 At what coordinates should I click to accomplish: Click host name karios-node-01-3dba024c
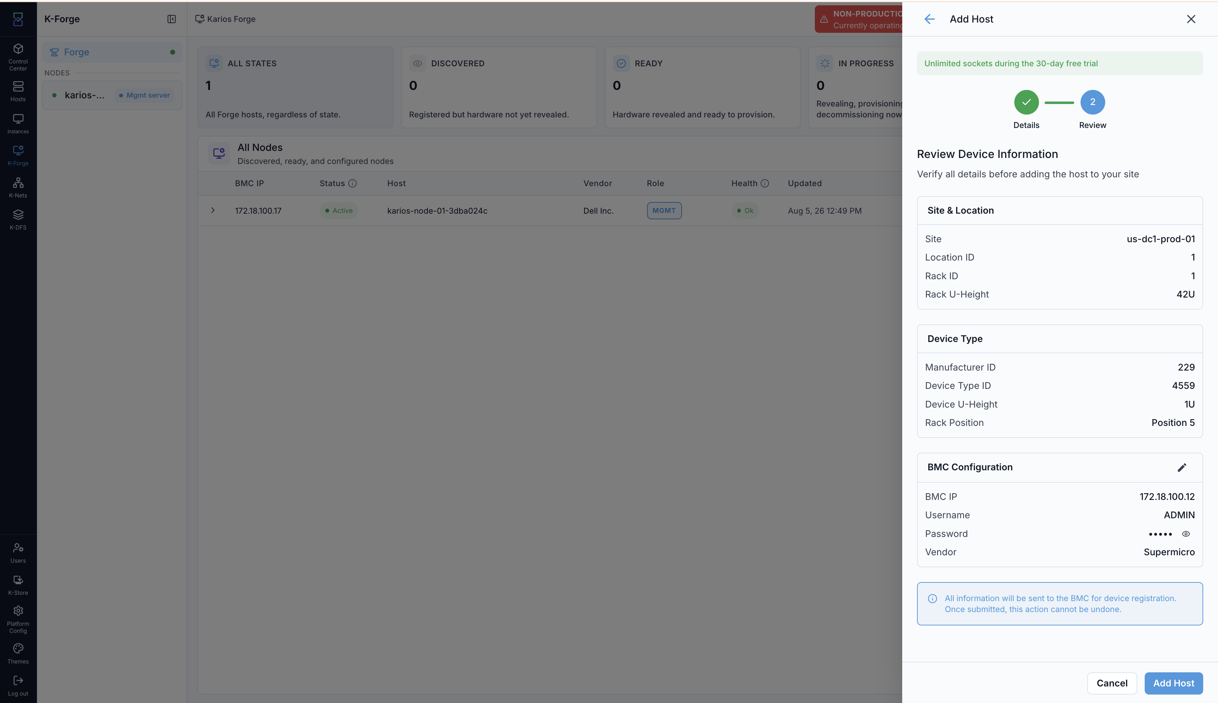(437, 210)
